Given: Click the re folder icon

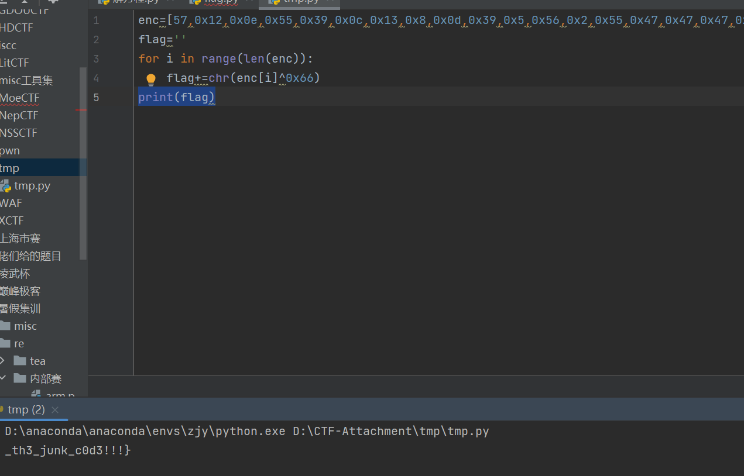Looking at the screenshot, I should click(x=5, y=344).
